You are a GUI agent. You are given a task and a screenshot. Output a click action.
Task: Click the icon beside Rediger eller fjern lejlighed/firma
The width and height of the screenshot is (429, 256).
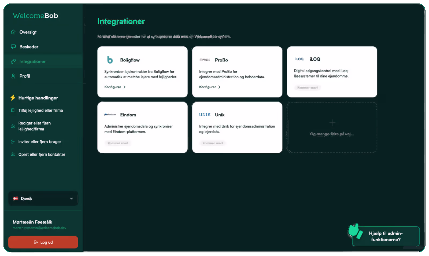click(x=13, y=126)
